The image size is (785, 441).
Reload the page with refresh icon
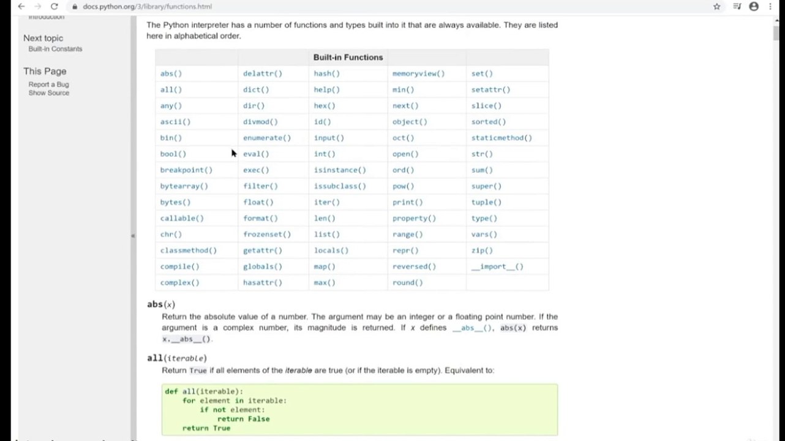[54, 6]
